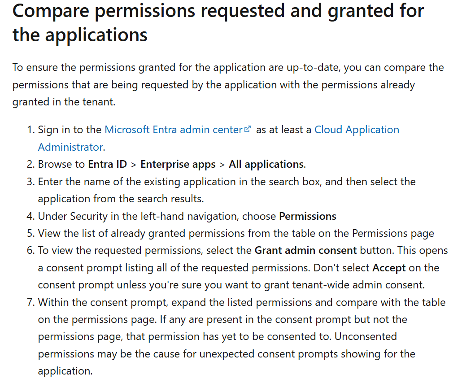Viewport: 462px width, 379px height.
Task: Click the word Administrator in blue link text
Action: pyautogui.click(x=70, y=147)
